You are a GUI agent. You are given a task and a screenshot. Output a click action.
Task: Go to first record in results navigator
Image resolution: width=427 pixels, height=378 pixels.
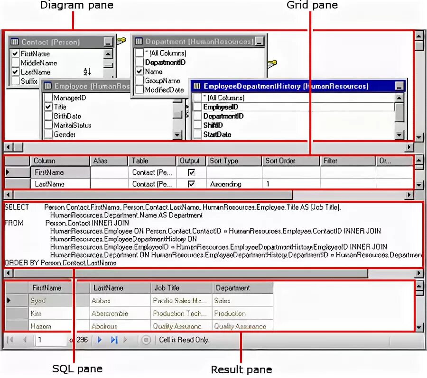pyautogui.click(x=10, y=340)
